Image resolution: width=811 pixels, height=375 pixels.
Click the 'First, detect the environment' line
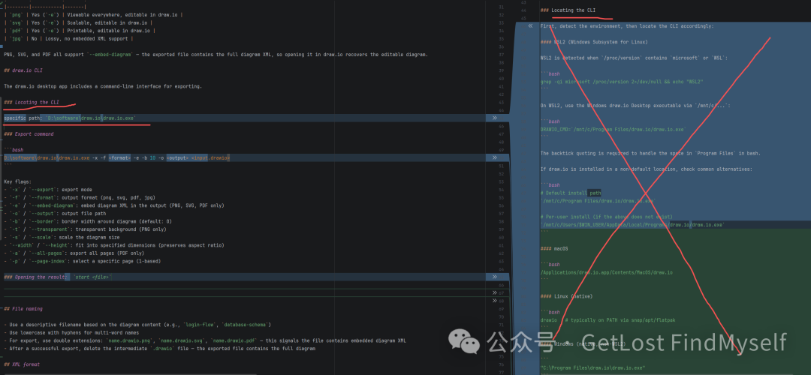tap(627, 25)
